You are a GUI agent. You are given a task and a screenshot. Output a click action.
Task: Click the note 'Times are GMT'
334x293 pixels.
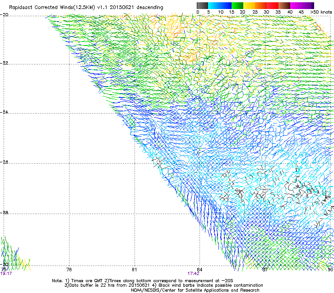click(x=87, y=281)
